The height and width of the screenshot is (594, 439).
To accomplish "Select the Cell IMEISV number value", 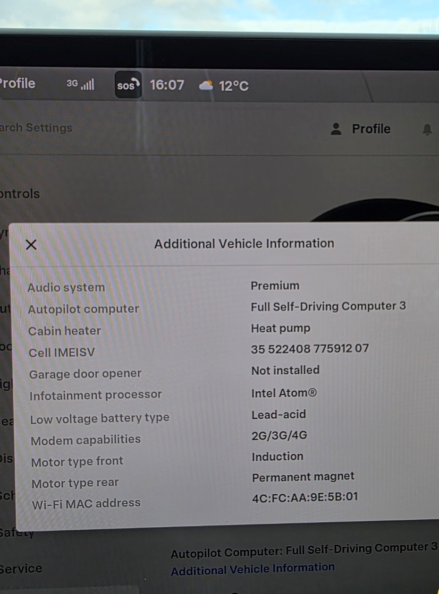I will click(x=310, y=349).
